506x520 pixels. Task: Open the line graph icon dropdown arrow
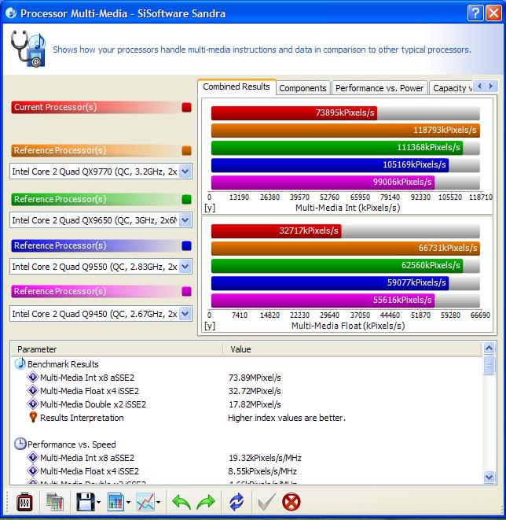(x=158, y=503)
